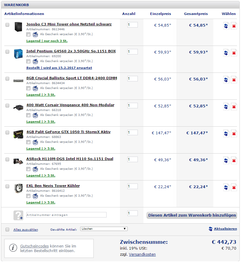Click update icon for ASRock H110M-DGS
The height and width of the screenshot is (264, 241).
[x=226, y=161]
